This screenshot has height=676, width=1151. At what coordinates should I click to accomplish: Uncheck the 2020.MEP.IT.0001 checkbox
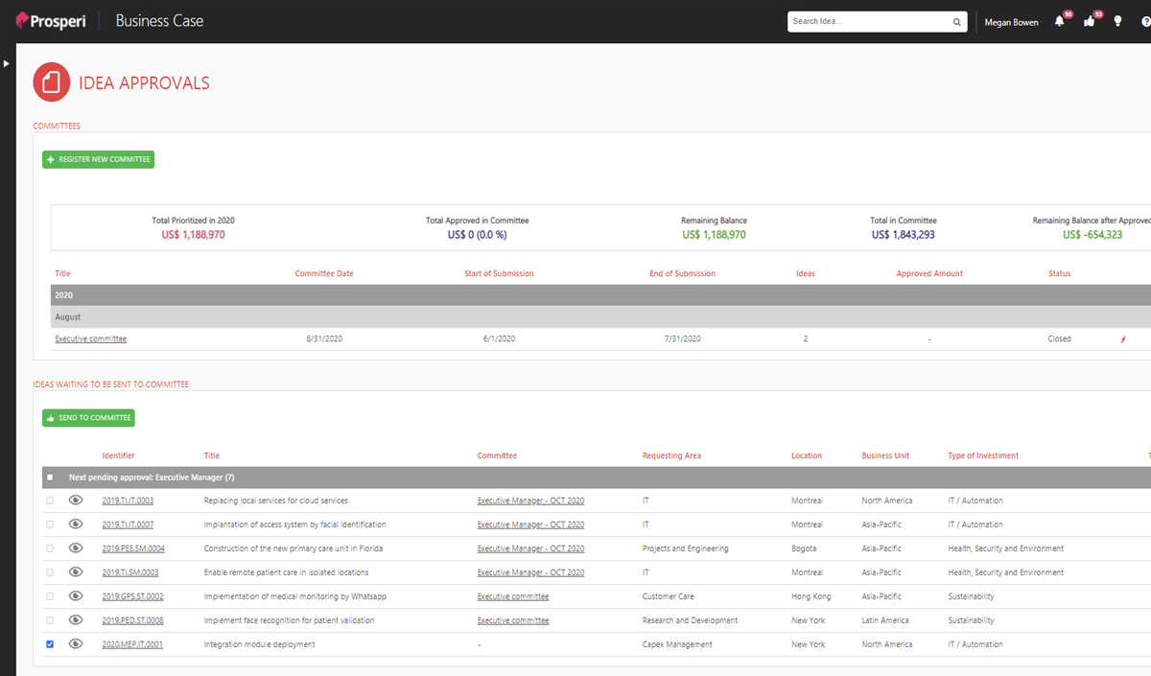(50, 644)
